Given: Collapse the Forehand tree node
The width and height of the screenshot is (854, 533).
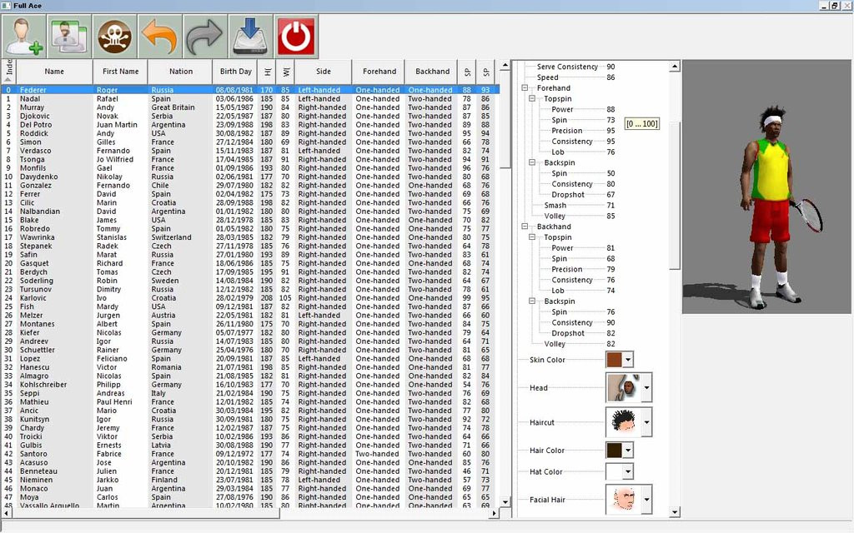Looking at the screenshot, I should point(525,88).
